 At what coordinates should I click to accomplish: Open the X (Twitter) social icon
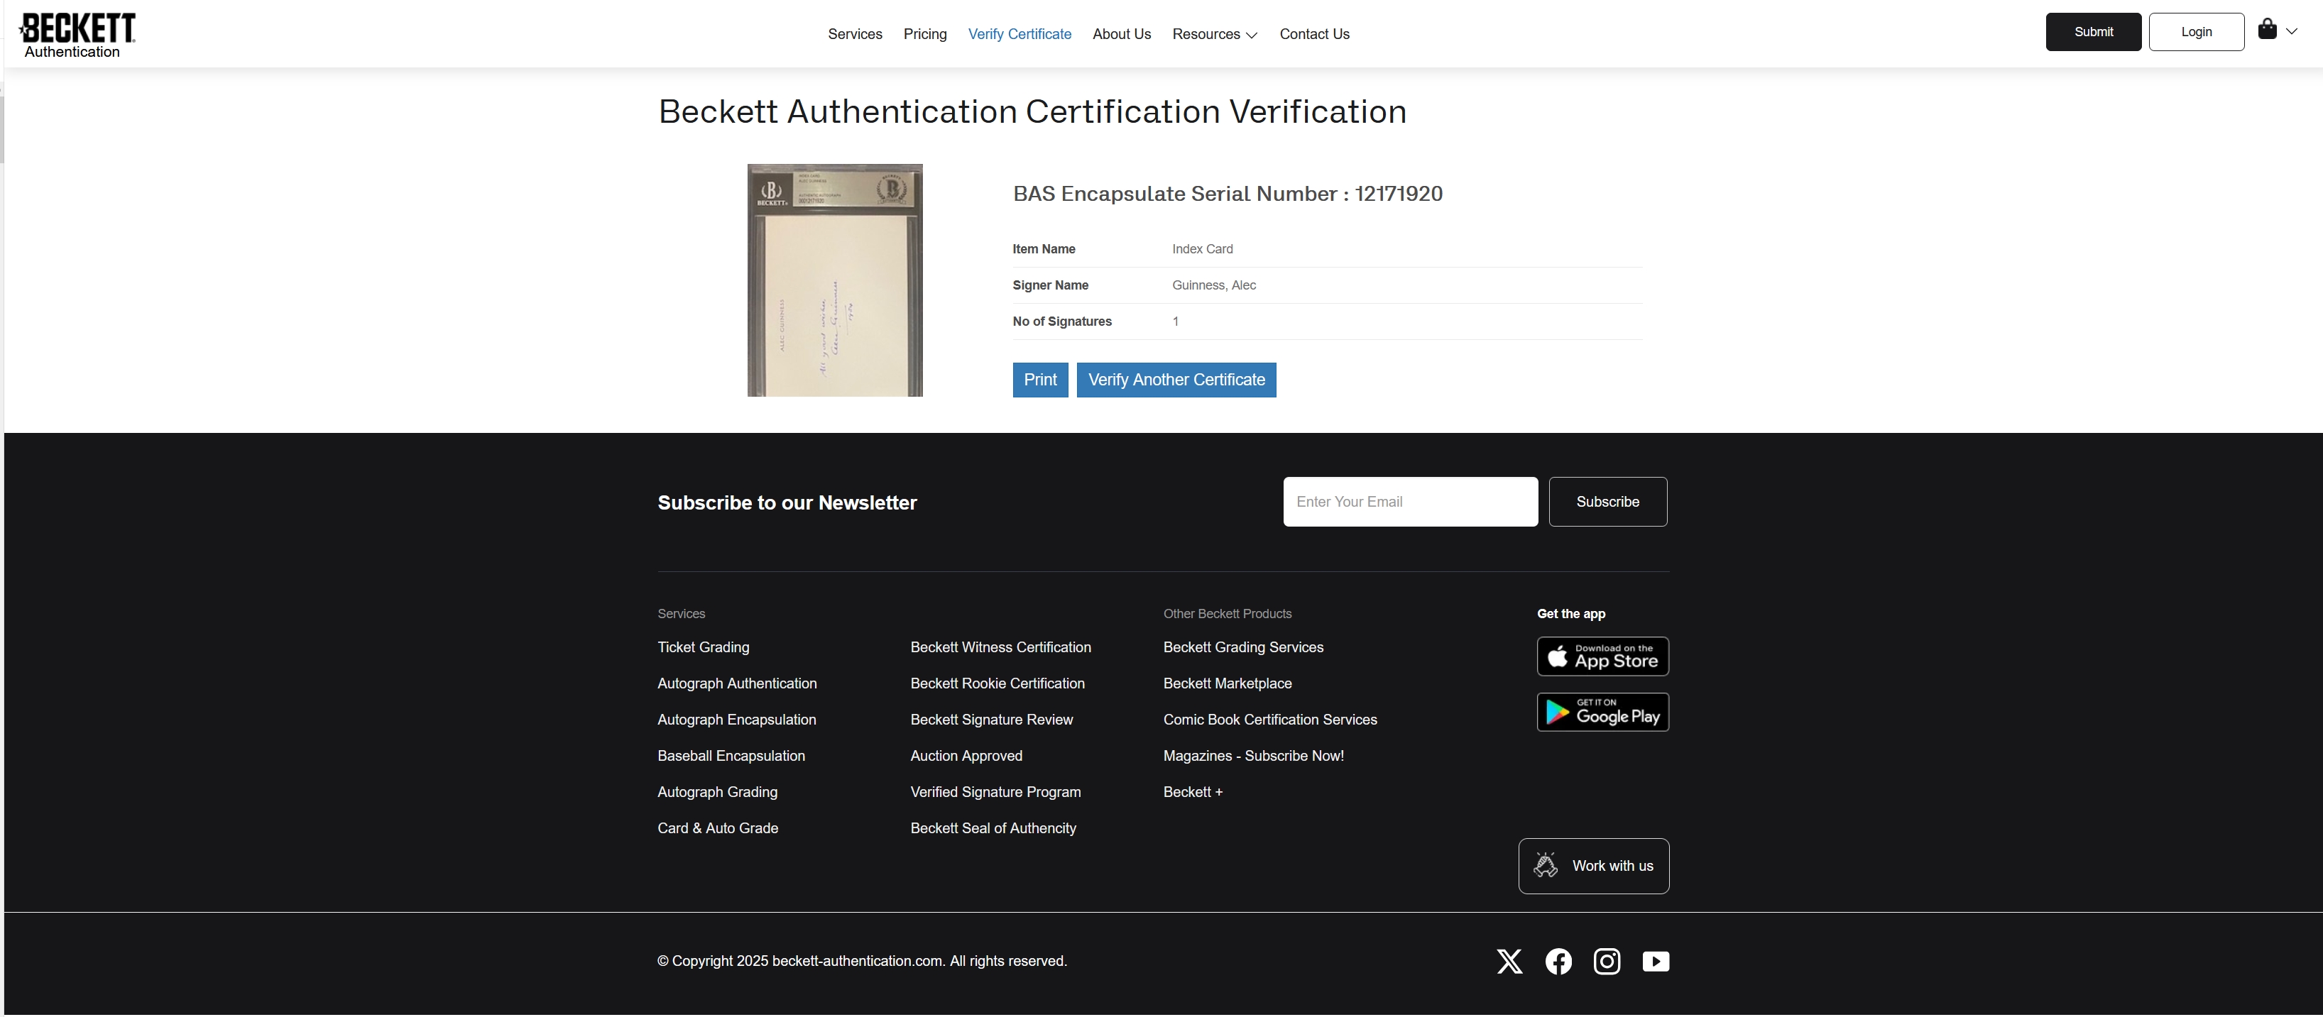tap(1509, 961)
